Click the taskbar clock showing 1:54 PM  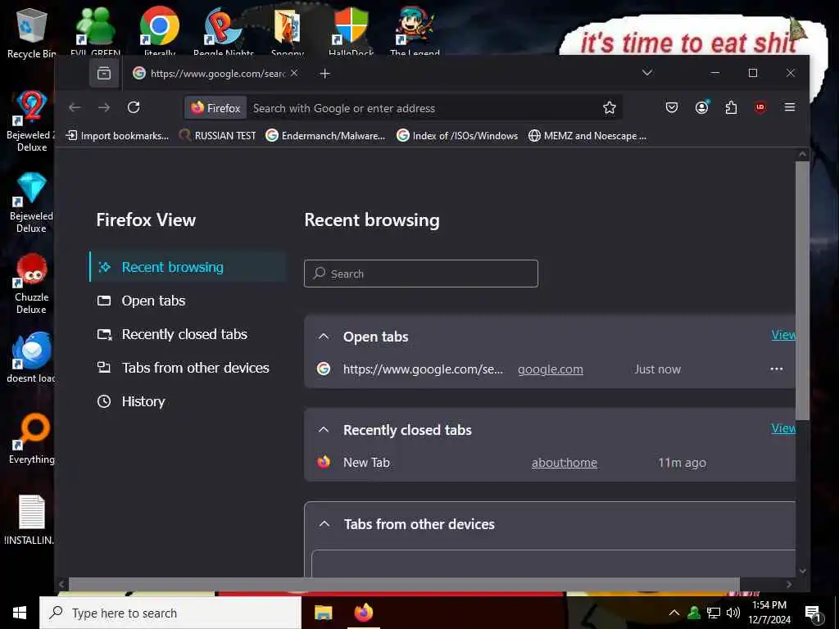click(769, 613)
